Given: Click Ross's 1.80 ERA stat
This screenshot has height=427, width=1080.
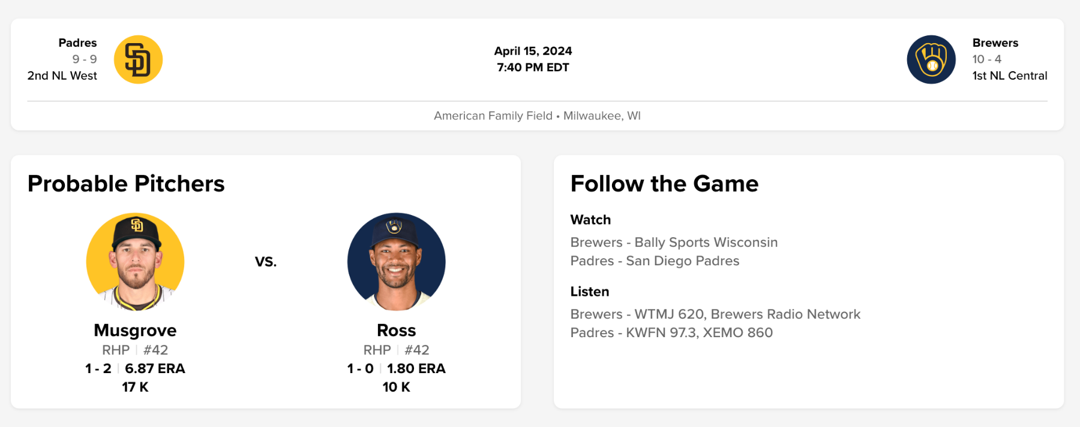Looking at the screenshot, I should tap(416, 369).
